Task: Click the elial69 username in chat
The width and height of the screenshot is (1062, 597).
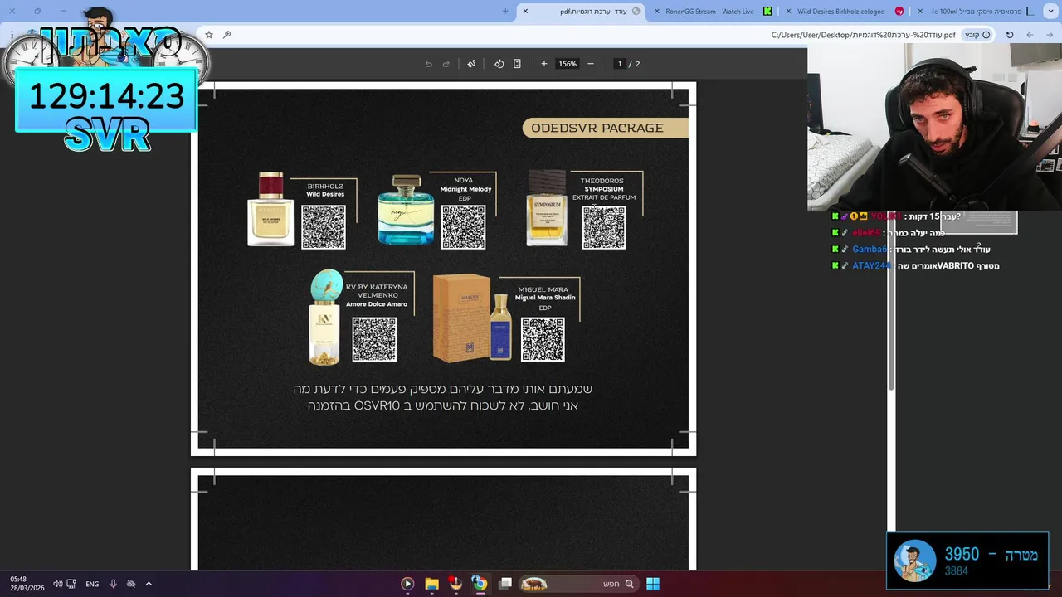Action: coord(865,233)
